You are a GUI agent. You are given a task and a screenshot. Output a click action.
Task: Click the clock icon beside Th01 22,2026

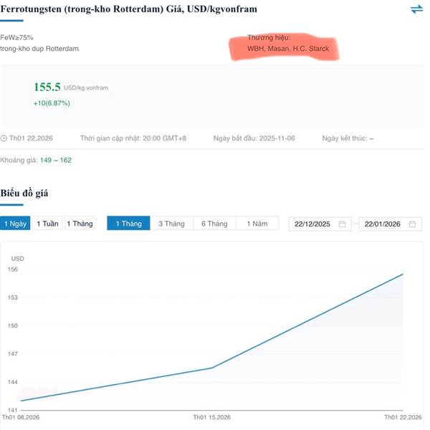coord(4,138)
